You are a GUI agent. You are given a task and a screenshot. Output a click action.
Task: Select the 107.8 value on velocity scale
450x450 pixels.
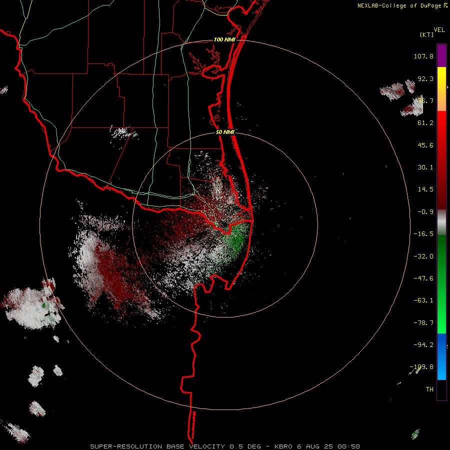coord(423,56)
